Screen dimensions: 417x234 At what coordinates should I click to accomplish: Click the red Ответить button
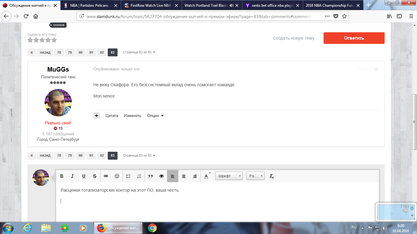pyautogui.click(x=354, y=38)
